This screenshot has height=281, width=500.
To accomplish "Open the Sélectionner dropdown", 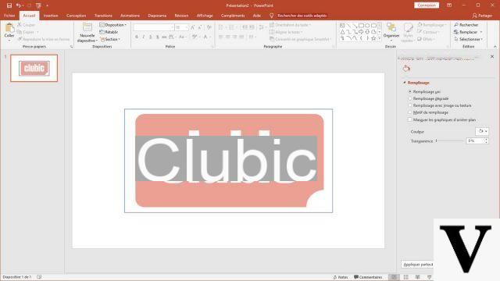I will [x=469, y=39].
